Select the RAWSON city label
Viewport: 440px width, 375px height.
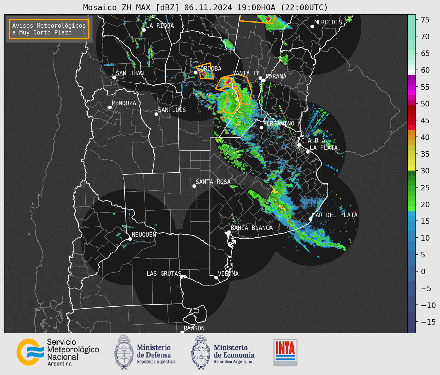pos(194,328)
